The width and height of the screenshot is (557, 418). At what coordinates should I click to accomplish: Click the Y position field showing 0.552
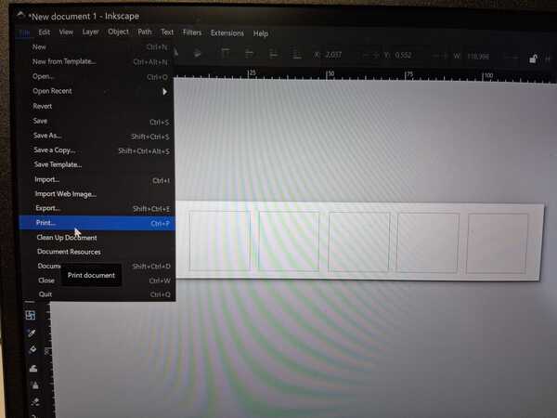403,55
